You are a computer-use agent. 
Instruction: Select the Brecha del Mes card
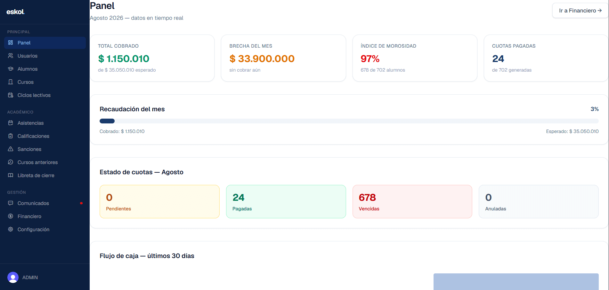point(283,58)
